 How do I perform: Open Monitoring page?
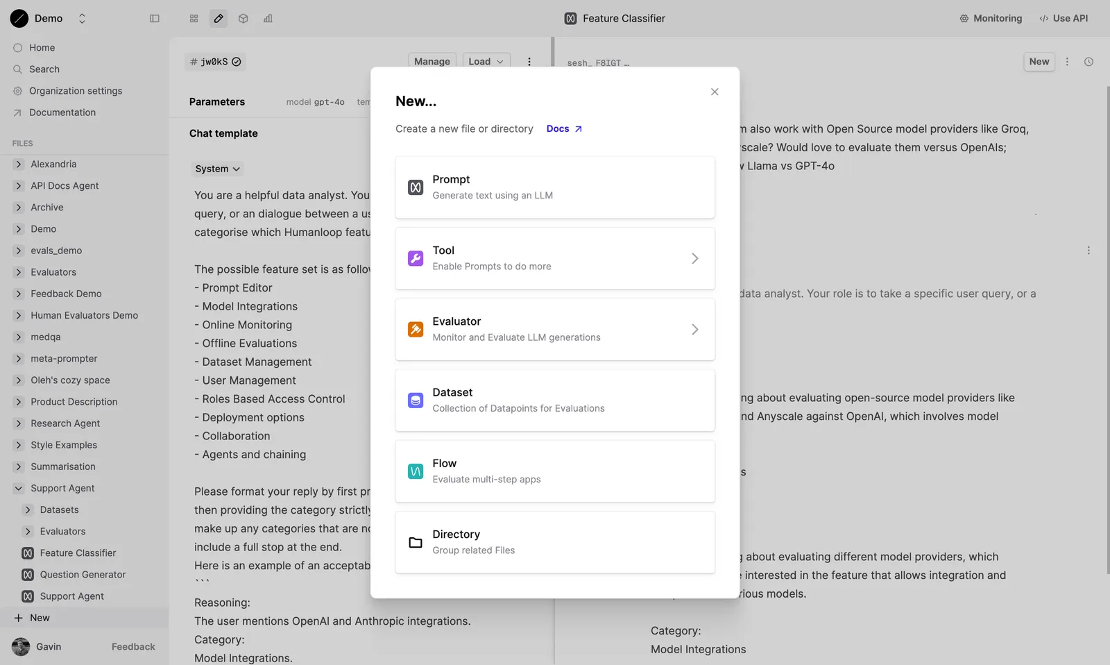point(991,19)
